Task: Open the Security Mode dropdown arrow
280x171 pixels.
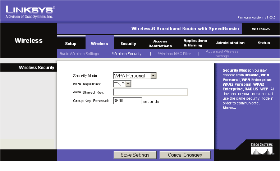Action: pyautogui.click(x=153, y=76)
